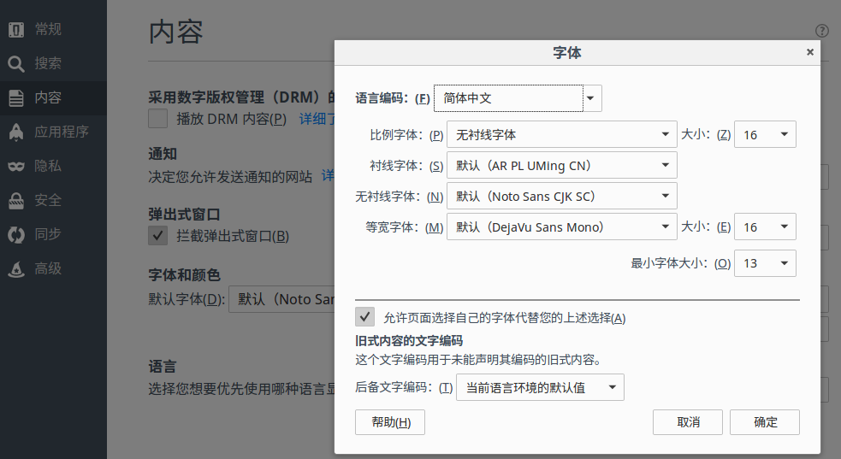Expand the 后备文字编码 dropdown
The image size is (841, 459).
coord(540,387)
